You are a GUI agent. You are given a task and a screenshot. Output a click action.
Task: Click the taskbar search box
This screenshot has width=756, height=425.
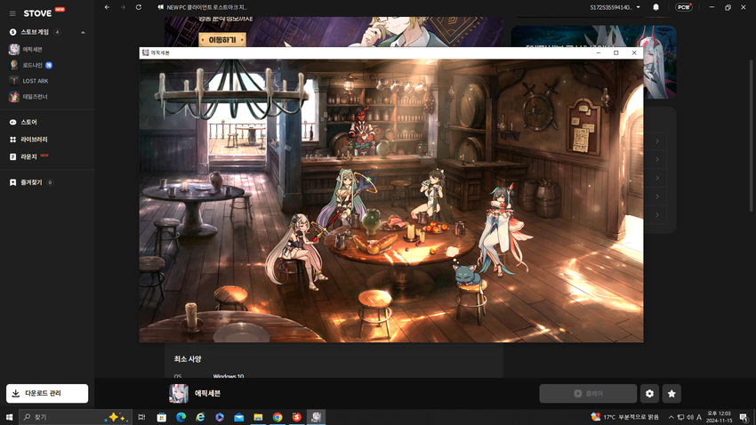(76, 417)
